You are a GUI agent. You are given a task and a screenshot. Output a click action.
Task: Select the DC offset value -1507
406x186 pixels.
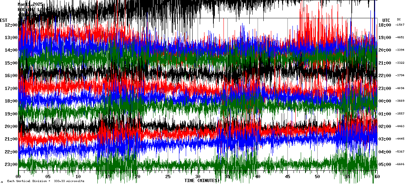[x=400, y=25]
